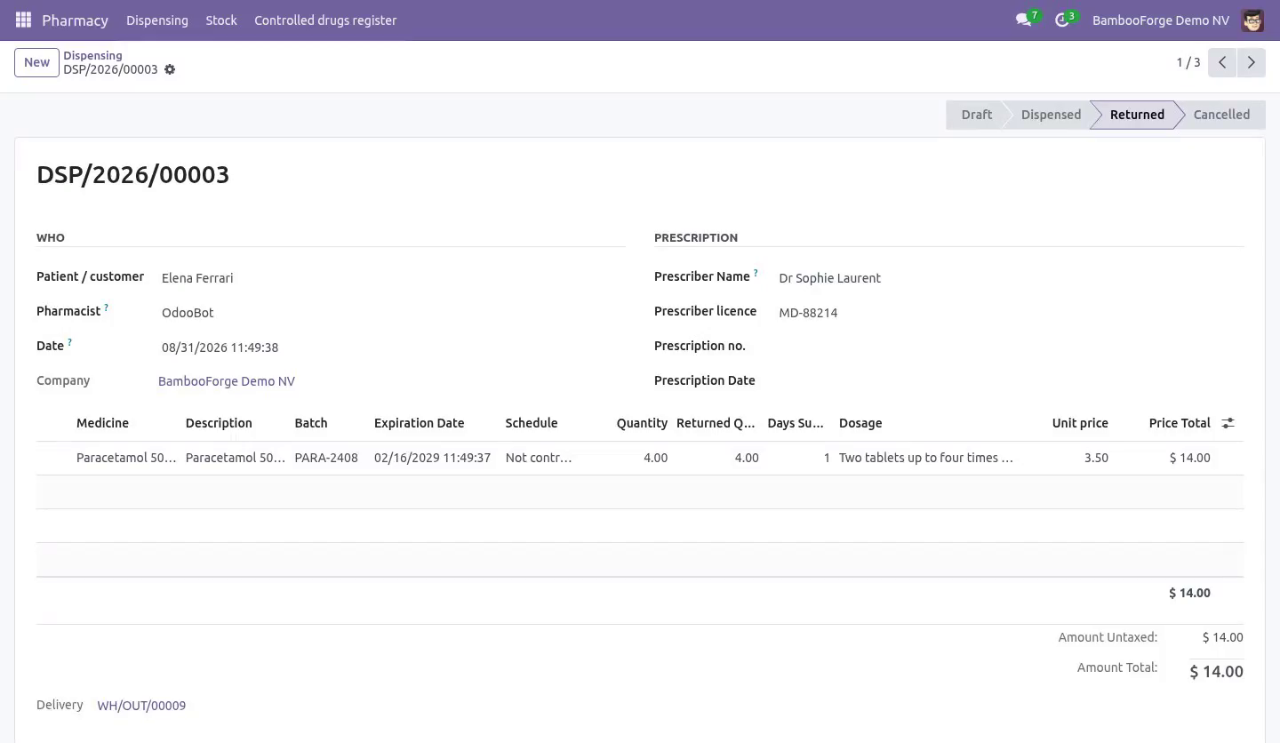This screenshot has height=743, width=1280.
Task: Go back via Dispensing breadcrumb link
Action: (x=92, y=55)
